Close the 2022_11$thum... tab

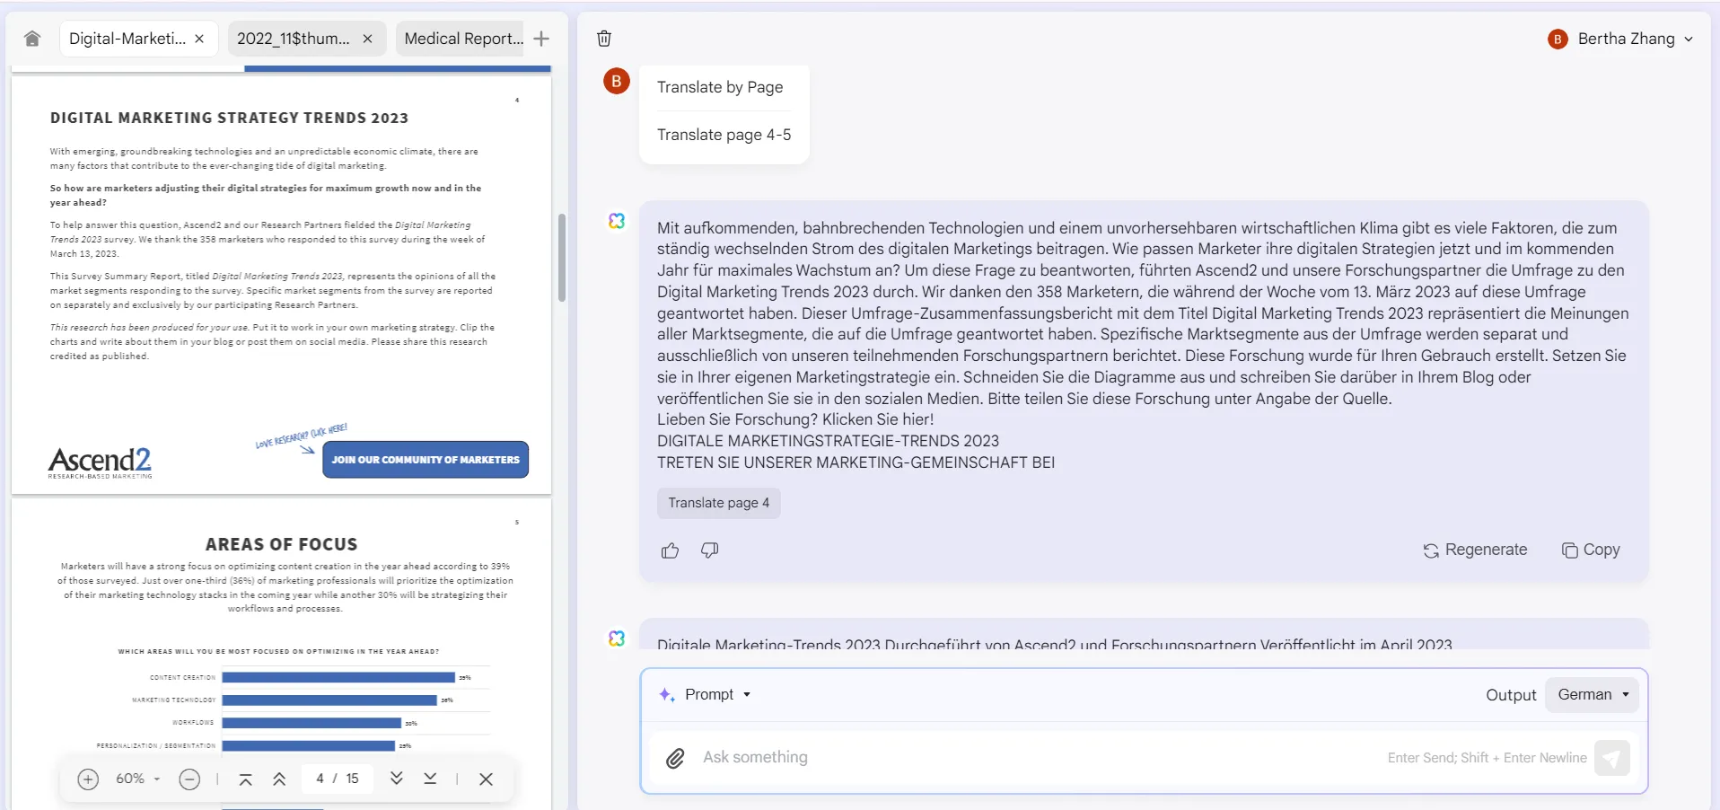(367, 39)
